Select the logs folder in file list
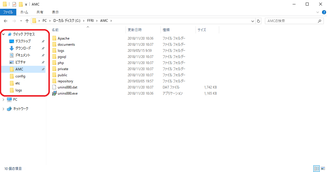This screenshot has width=327, height=172. pyautogui.click(x=61, y=51)
